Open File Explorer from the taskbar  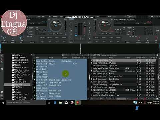click(61, 103)
